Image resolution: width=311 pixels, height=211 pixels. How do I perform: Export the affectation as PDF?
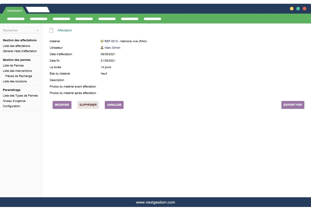pos(292,105)
